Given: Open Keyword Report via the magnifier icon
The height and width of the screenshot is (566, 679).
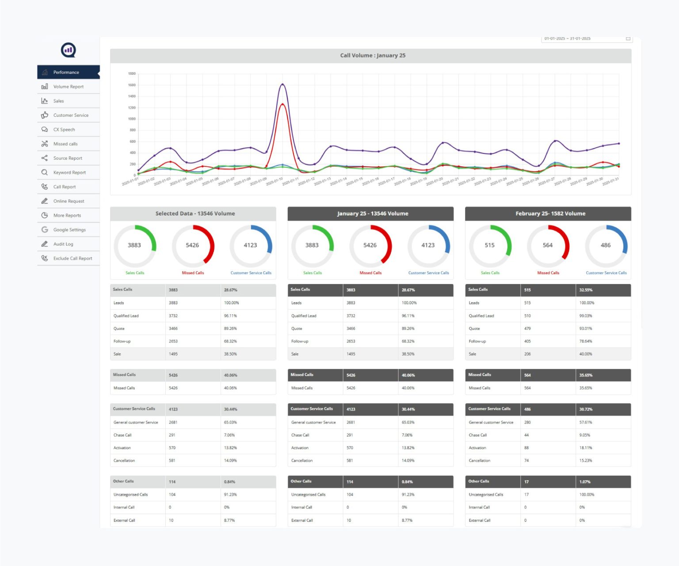Looking at the screenshot, I should tap(44, 172).
